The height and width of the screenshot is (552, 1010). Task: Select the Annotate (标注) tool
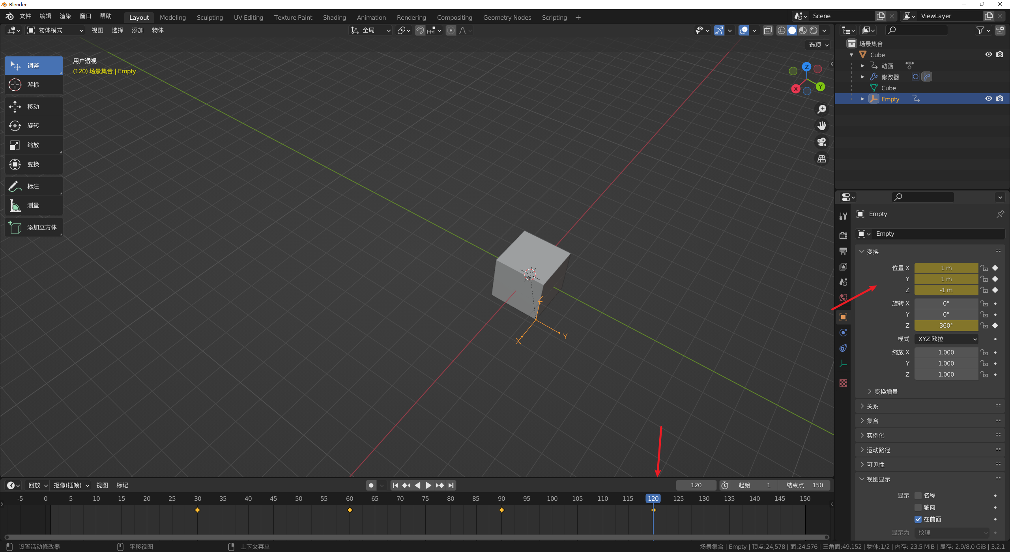(34, 186)
